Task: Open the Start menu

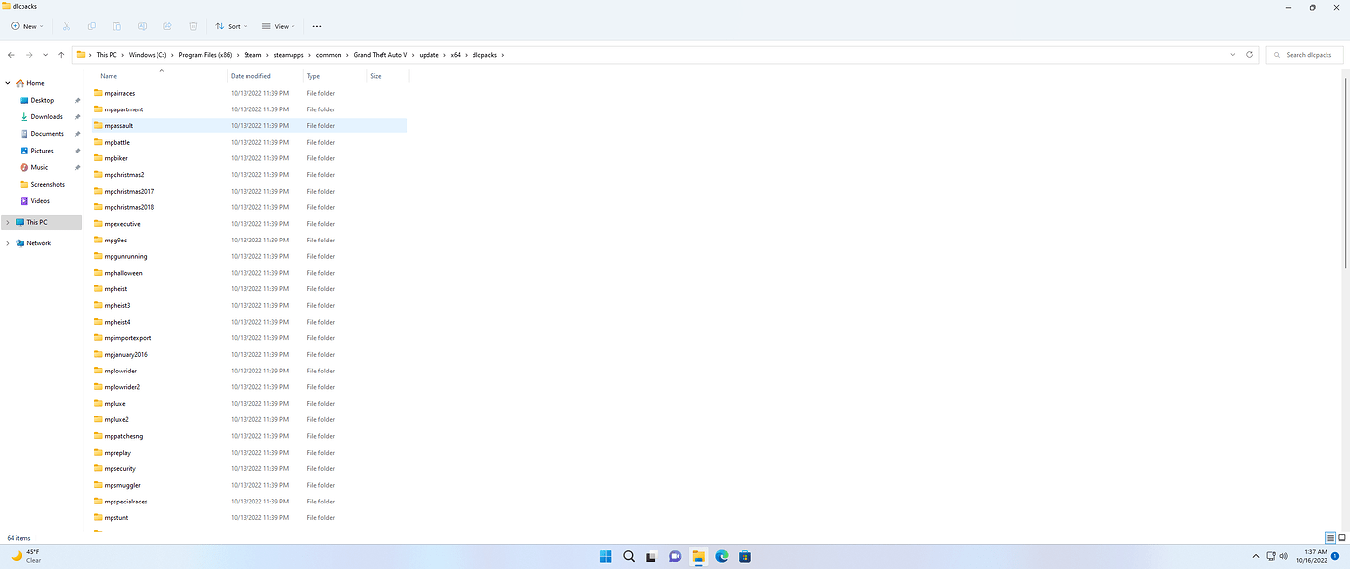Action: tap(605, 555)
